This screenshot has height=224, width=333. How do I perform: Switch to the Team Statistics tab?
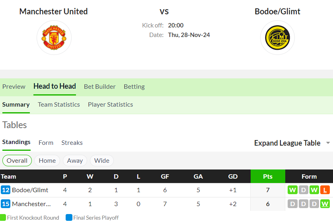(59, 105)
